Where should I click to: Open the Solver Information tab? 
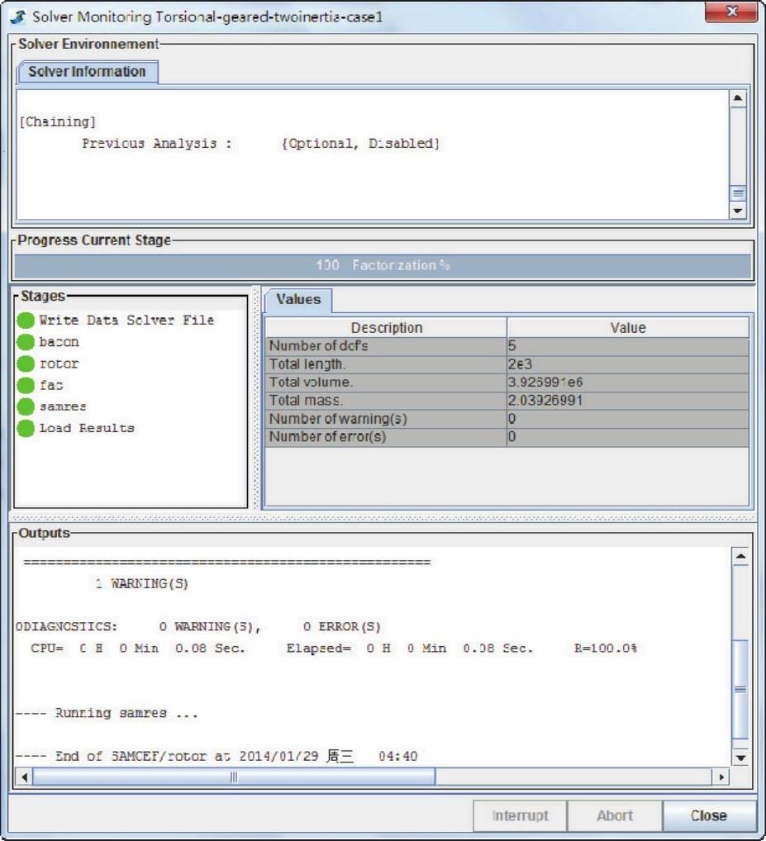click(87, 72)
